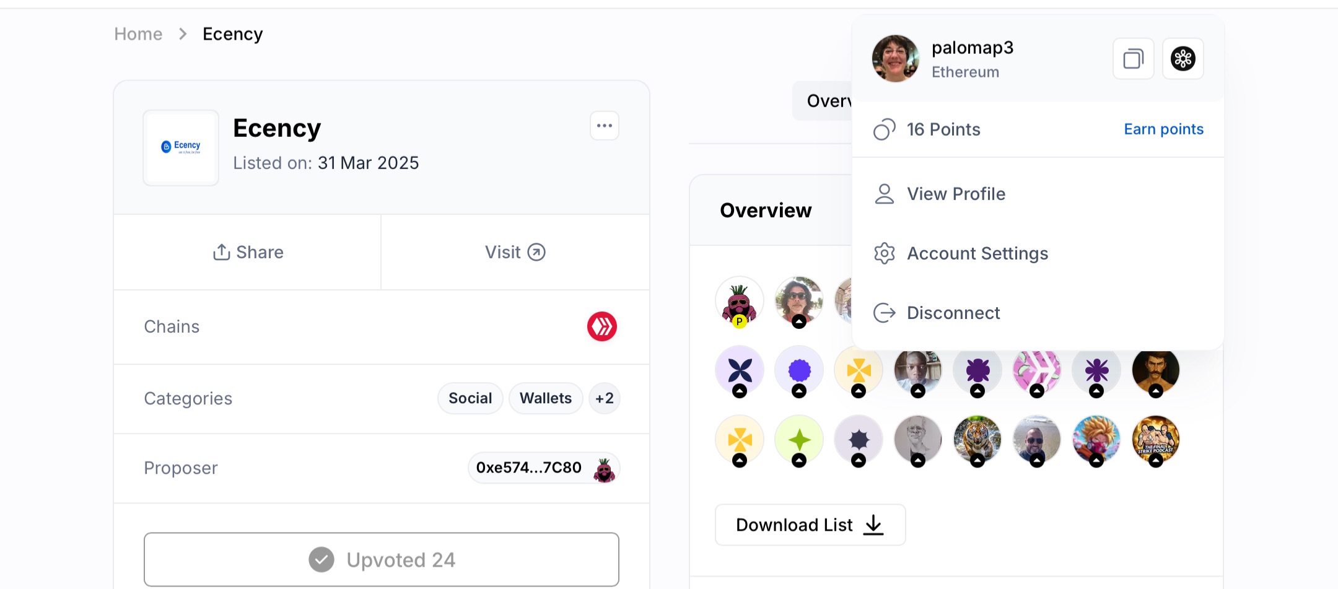
Task: Click the Proposer label
Action: pyautogui.click(x=181, y=468)
